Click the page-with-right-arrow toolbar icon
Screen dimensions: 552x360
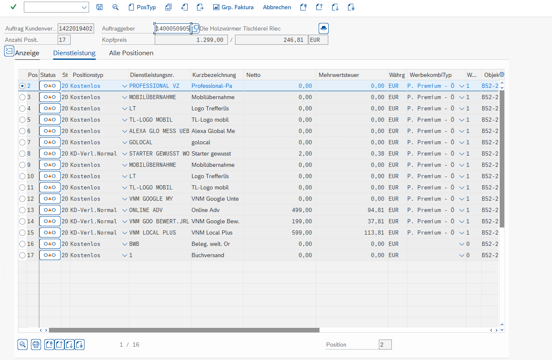point(200,7)
